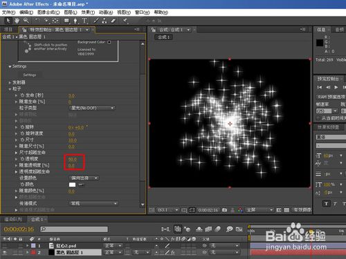
Task: Click the faux bold T button
Action: coord(326,203)
